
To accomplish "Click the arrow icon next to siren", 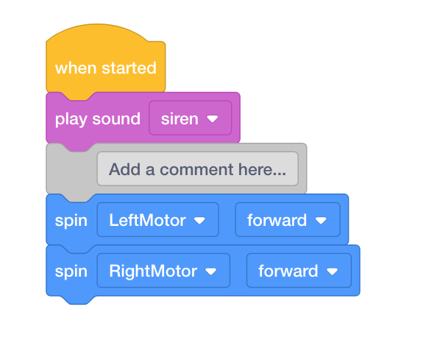I will [x=213, y=119].
